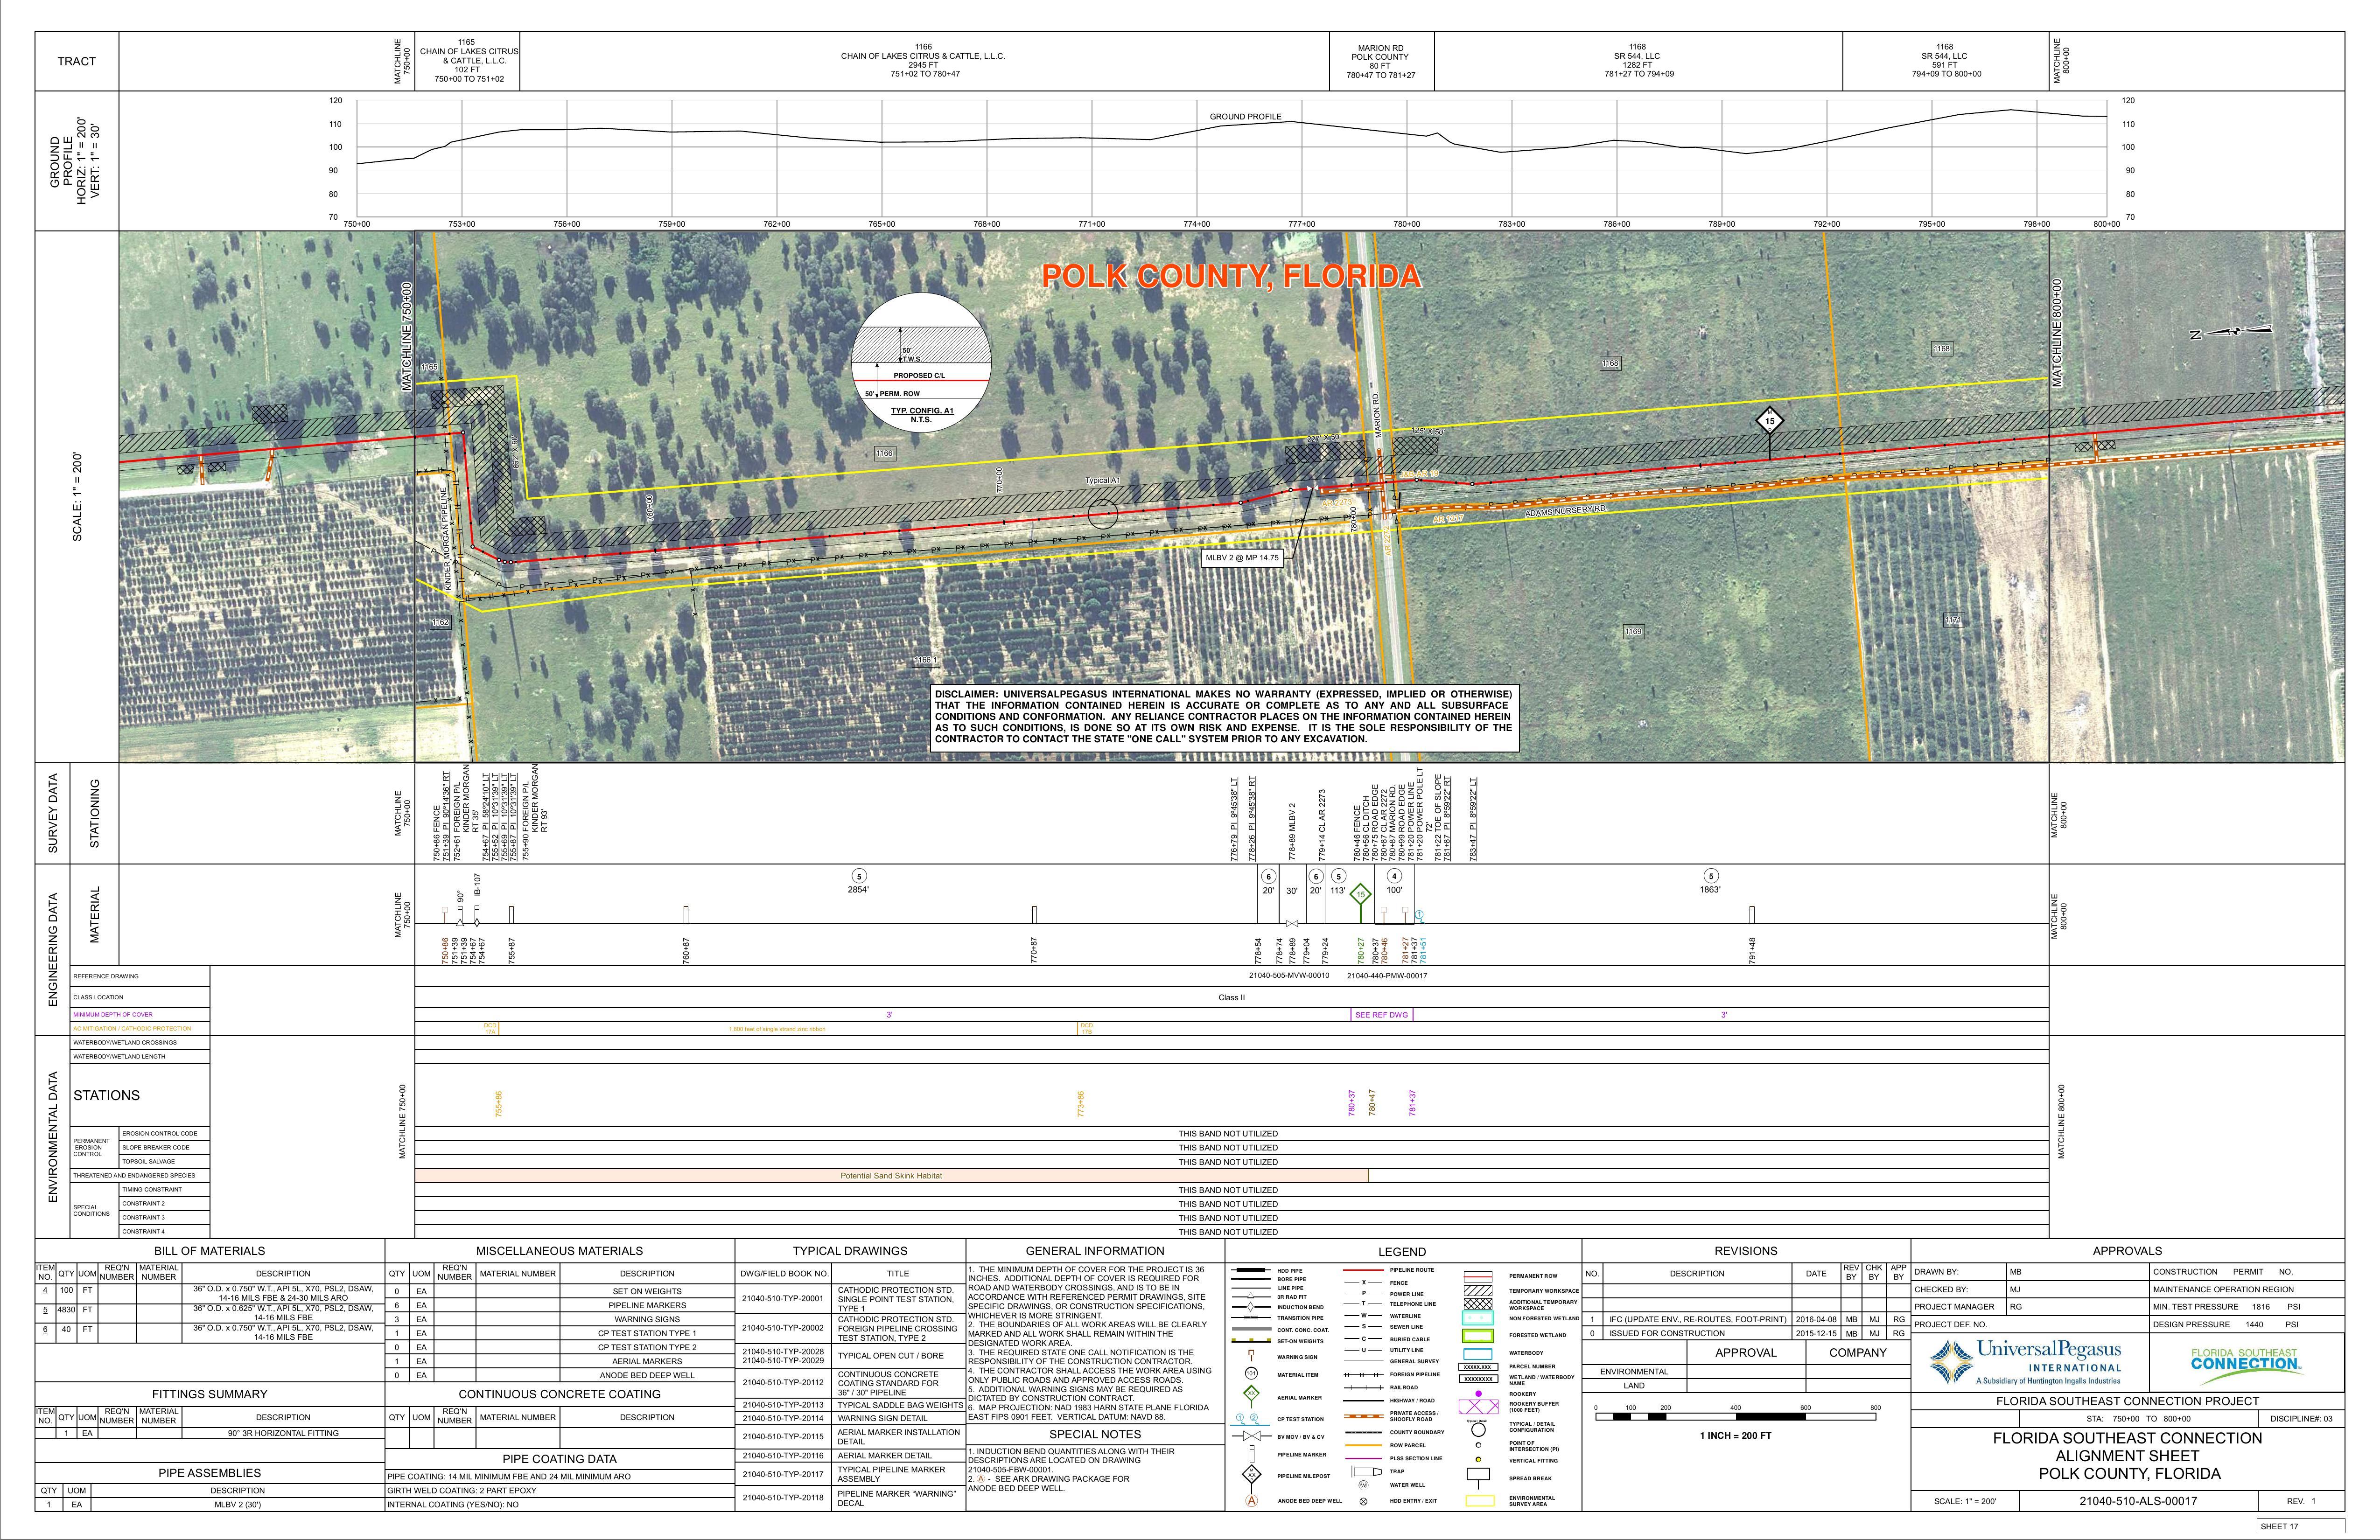Click the HDD Entry/Exit crossed-circle symbol
Screen dimensions: 2380x1540
(x=1364, y=1501)
